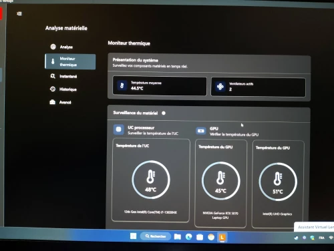
Task: Click the 'Analyse matérielle' title
Action: coord(66,28)
